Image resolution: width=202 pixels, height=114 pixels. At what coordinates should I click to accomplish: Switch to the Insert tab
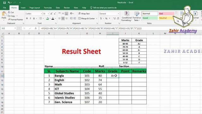pyautogui.click(x=23, y=8)
